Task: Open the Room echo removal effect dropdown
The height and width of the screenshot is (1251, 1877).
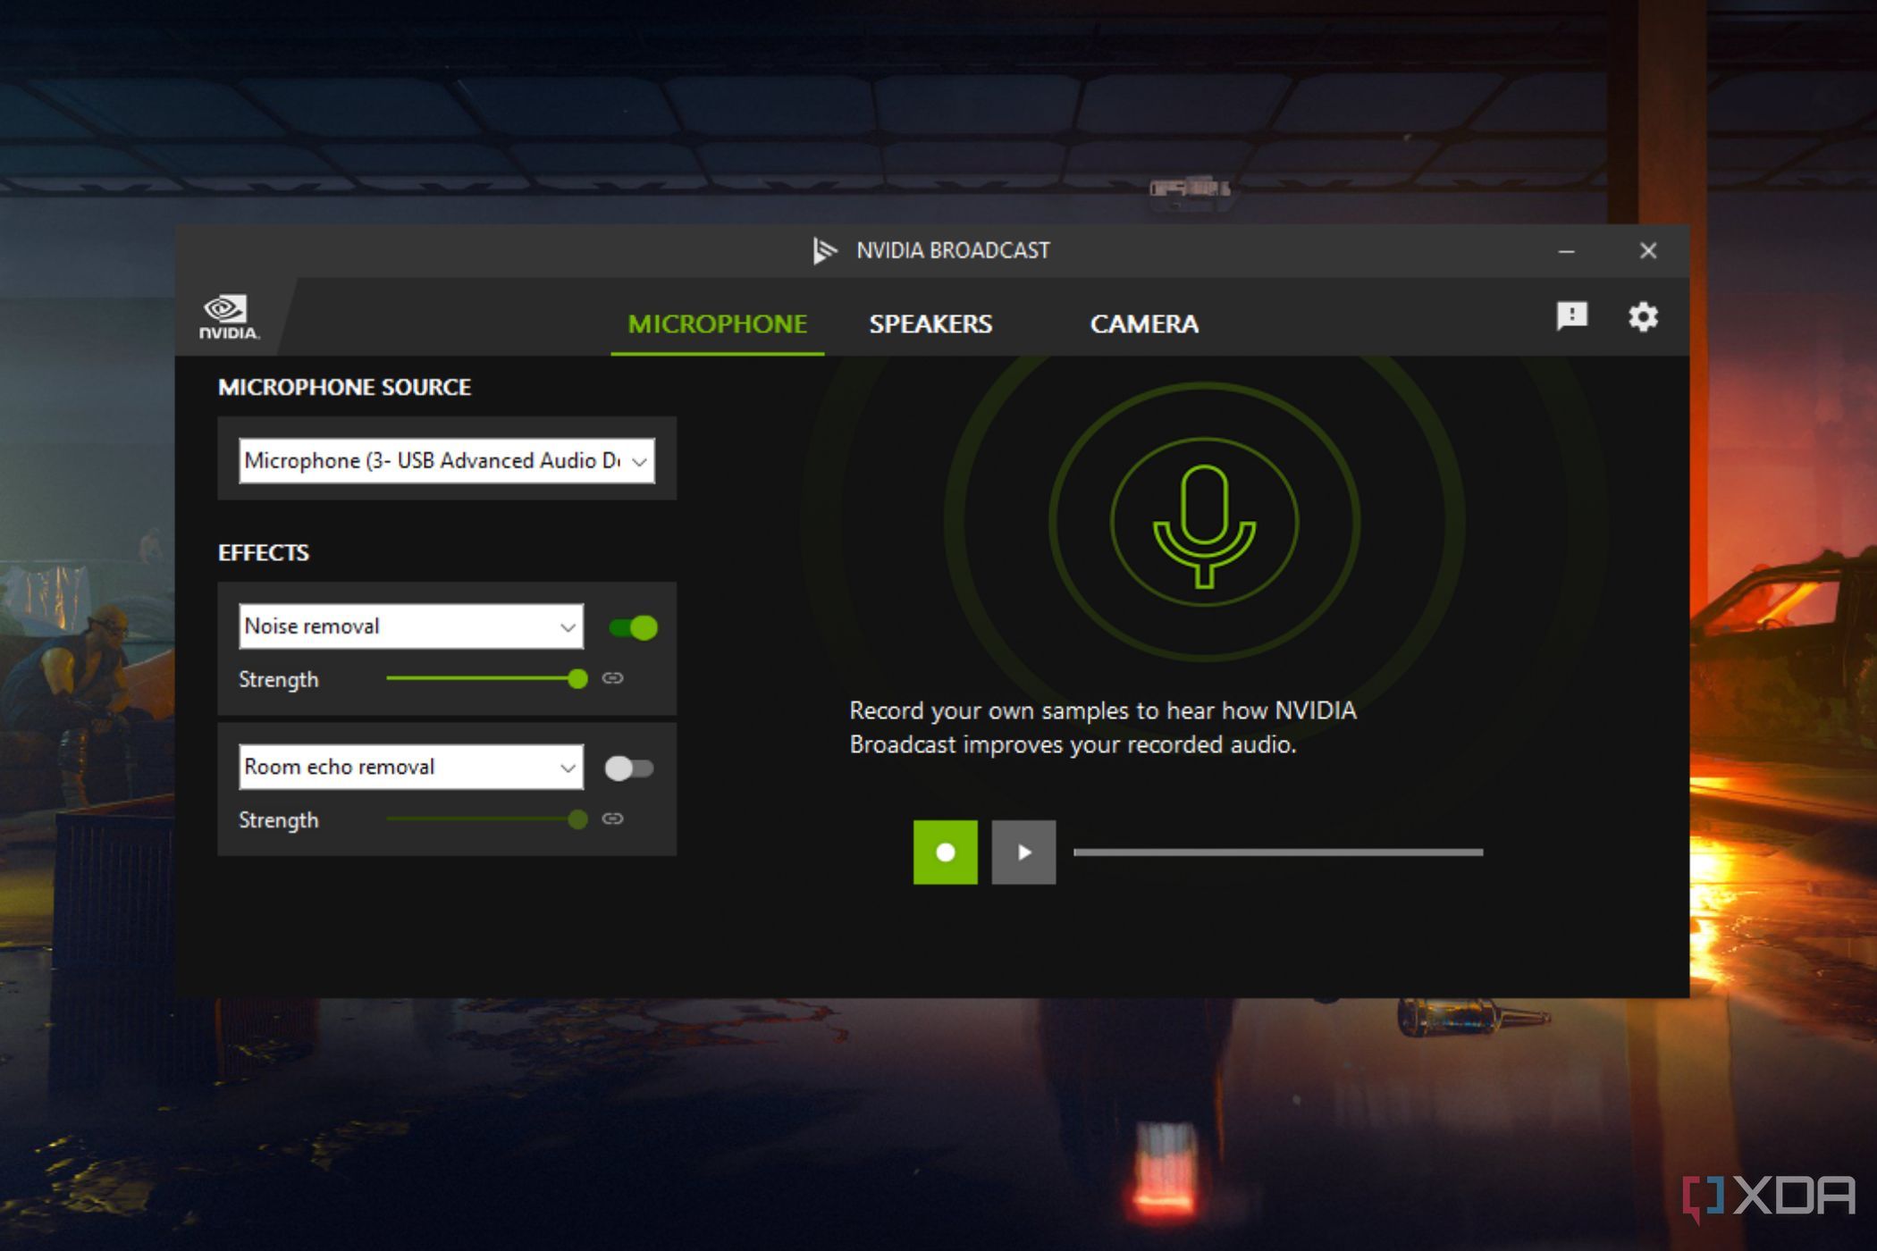Action: (x=410, y=767)
